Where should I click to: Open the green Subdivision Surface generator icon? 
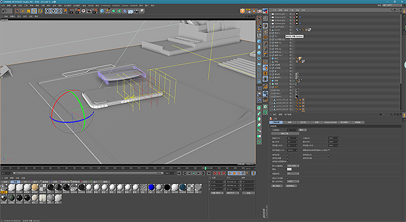pyautogui.click(x=113, y=11)
